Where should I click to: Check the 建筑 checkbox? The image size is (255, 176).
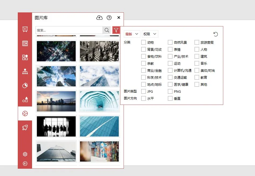pyautogui.click(x=197, y=56)
